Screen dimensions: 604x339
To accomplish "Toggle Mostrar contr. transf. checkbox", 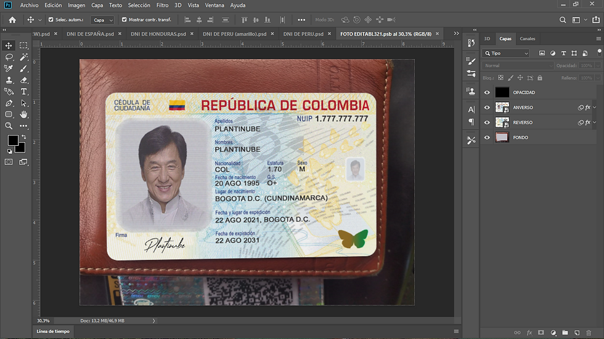I will click(124, 20).
